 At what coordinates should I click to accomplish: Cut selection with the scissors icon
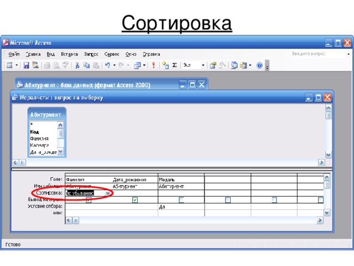pos(77,65)
